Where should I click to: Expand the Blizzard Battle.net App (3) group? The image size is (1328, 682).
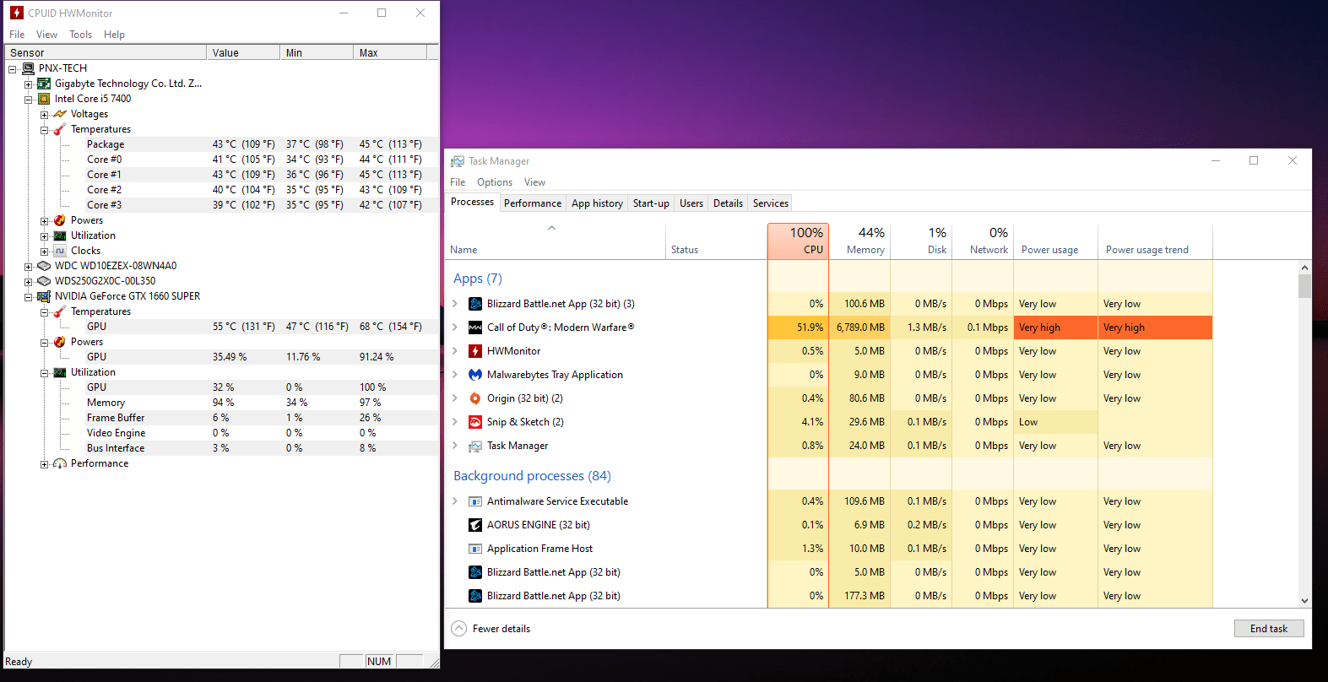455,304
